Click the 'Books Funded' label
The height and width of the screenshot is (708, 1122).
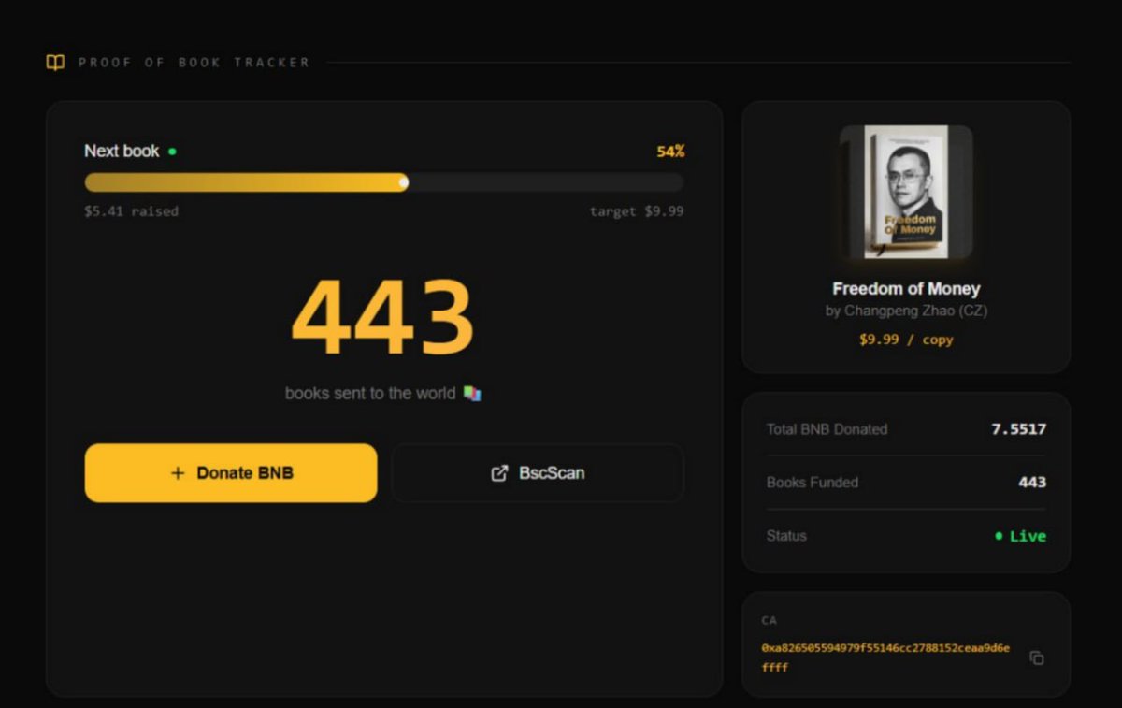(x=812, y=483)
